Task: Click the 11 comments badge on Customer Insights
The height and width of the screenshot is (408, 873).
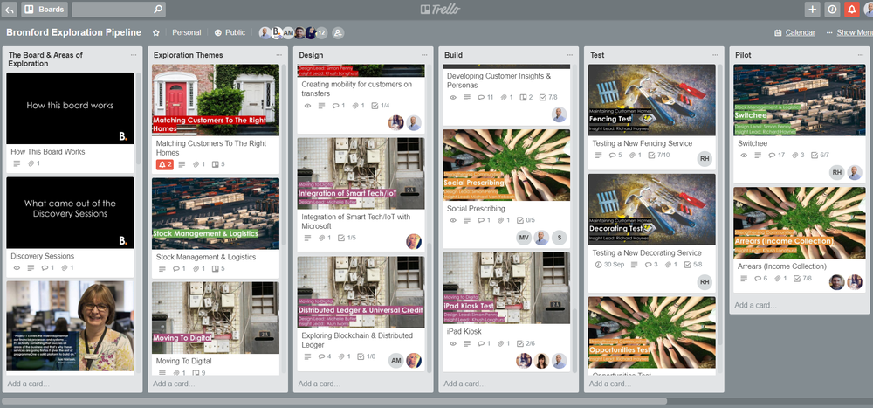Action: (485, 97)
